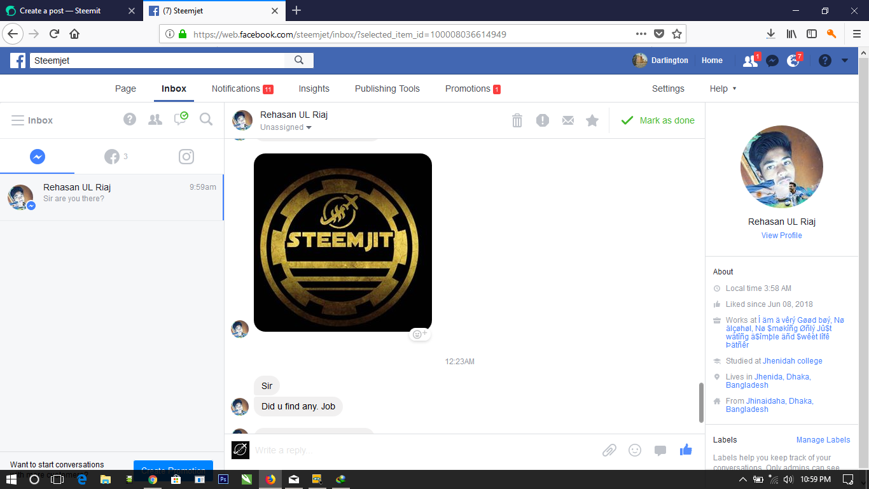Search the inbox with magnifier icon
This screenshot has height=489, width=869.
206,119
